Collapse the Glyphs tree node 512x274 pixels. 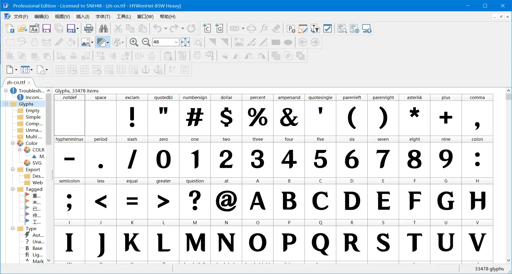[x=6, y=104]
